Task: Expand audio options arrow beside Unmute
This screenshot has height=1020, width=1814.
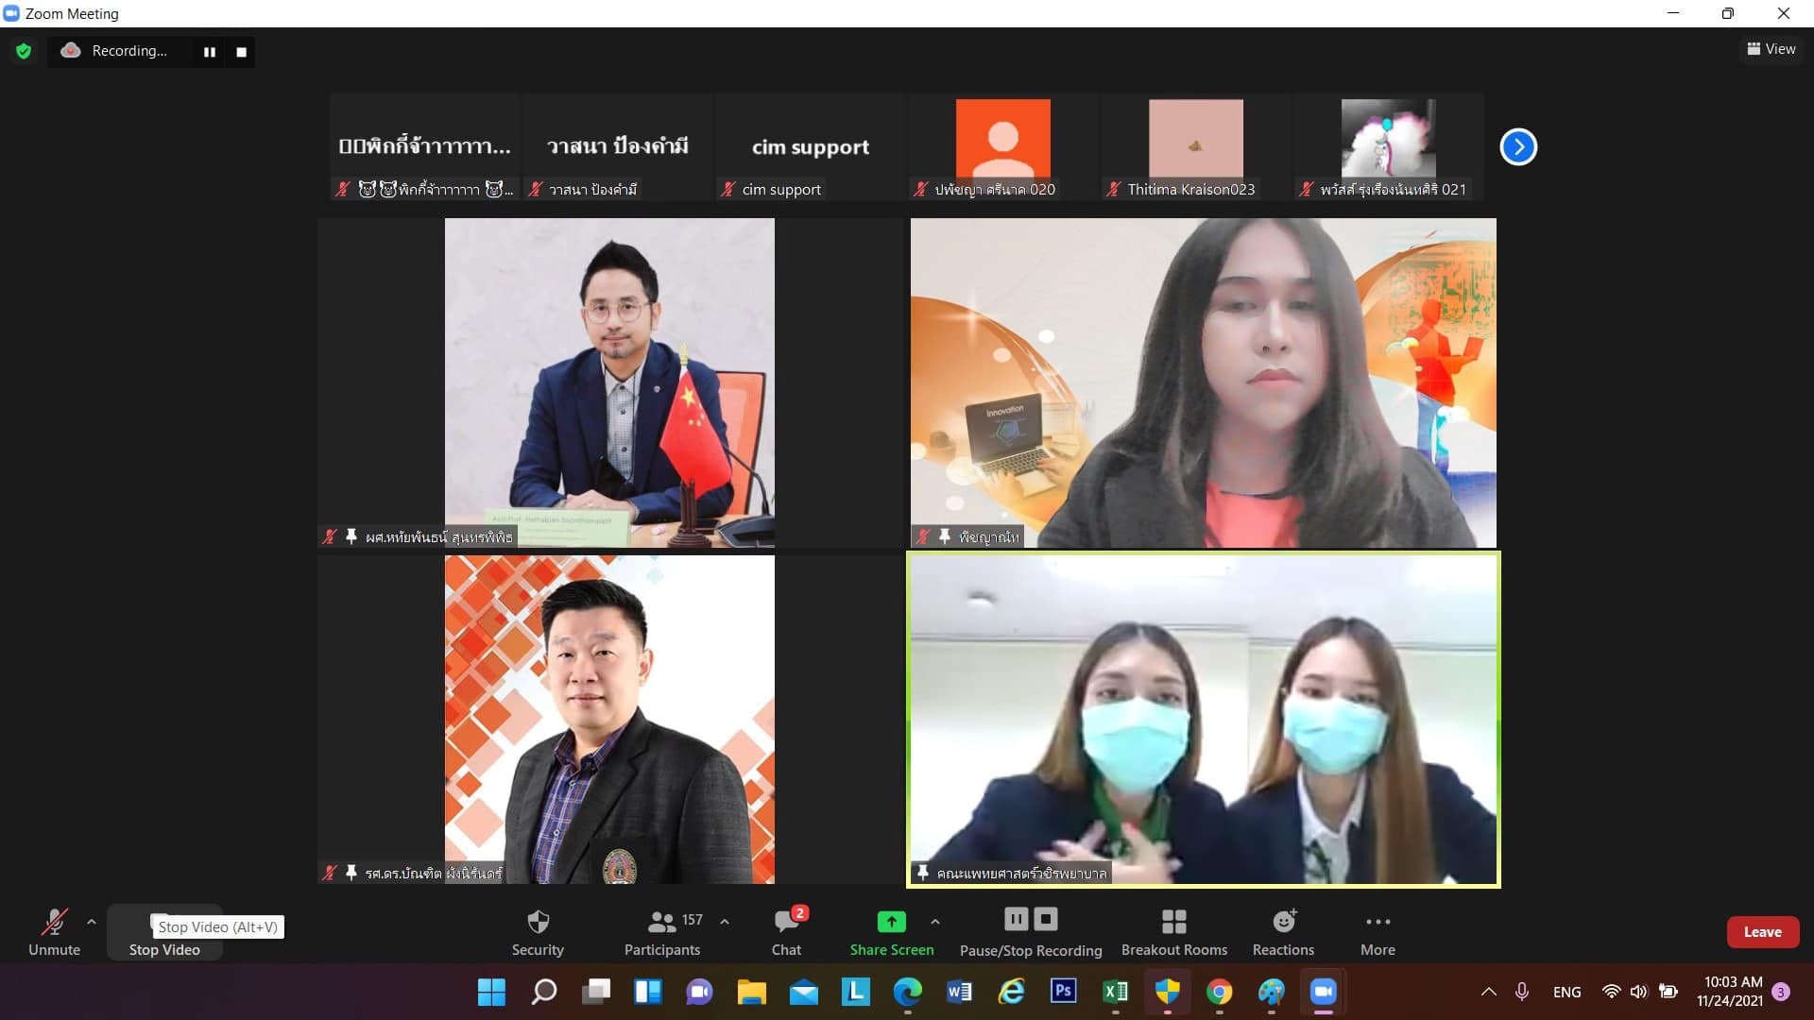Action: (x=92, y=921)
